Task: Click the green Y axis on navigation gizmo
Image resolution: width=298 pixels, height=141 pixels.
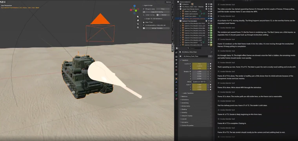Action: pos(136,11)
